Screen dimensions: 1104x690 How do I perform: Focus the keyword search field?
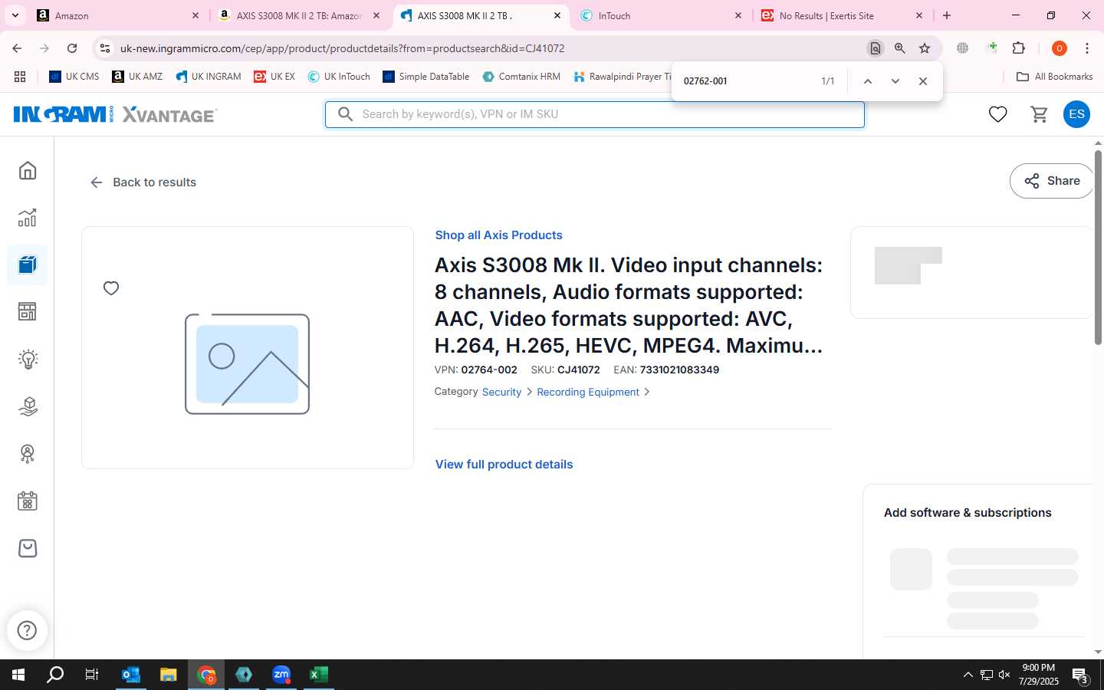[x=595, y=114]
